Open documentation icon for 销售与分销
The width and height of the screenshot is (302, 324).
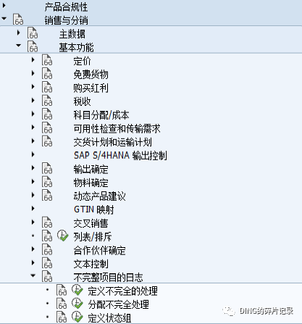18,20
